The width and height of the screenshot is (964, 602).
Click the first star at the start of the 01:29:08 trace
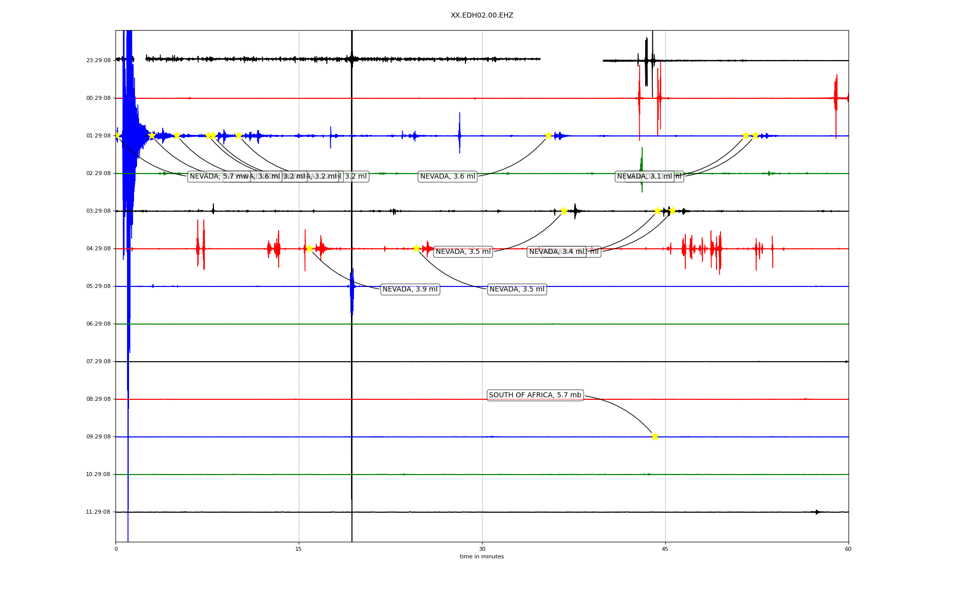117,135
